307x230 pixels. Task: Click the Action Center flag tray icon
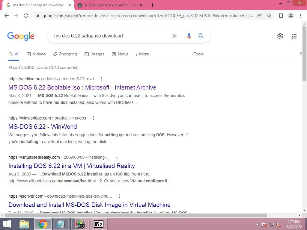click(x=264, y=224)
